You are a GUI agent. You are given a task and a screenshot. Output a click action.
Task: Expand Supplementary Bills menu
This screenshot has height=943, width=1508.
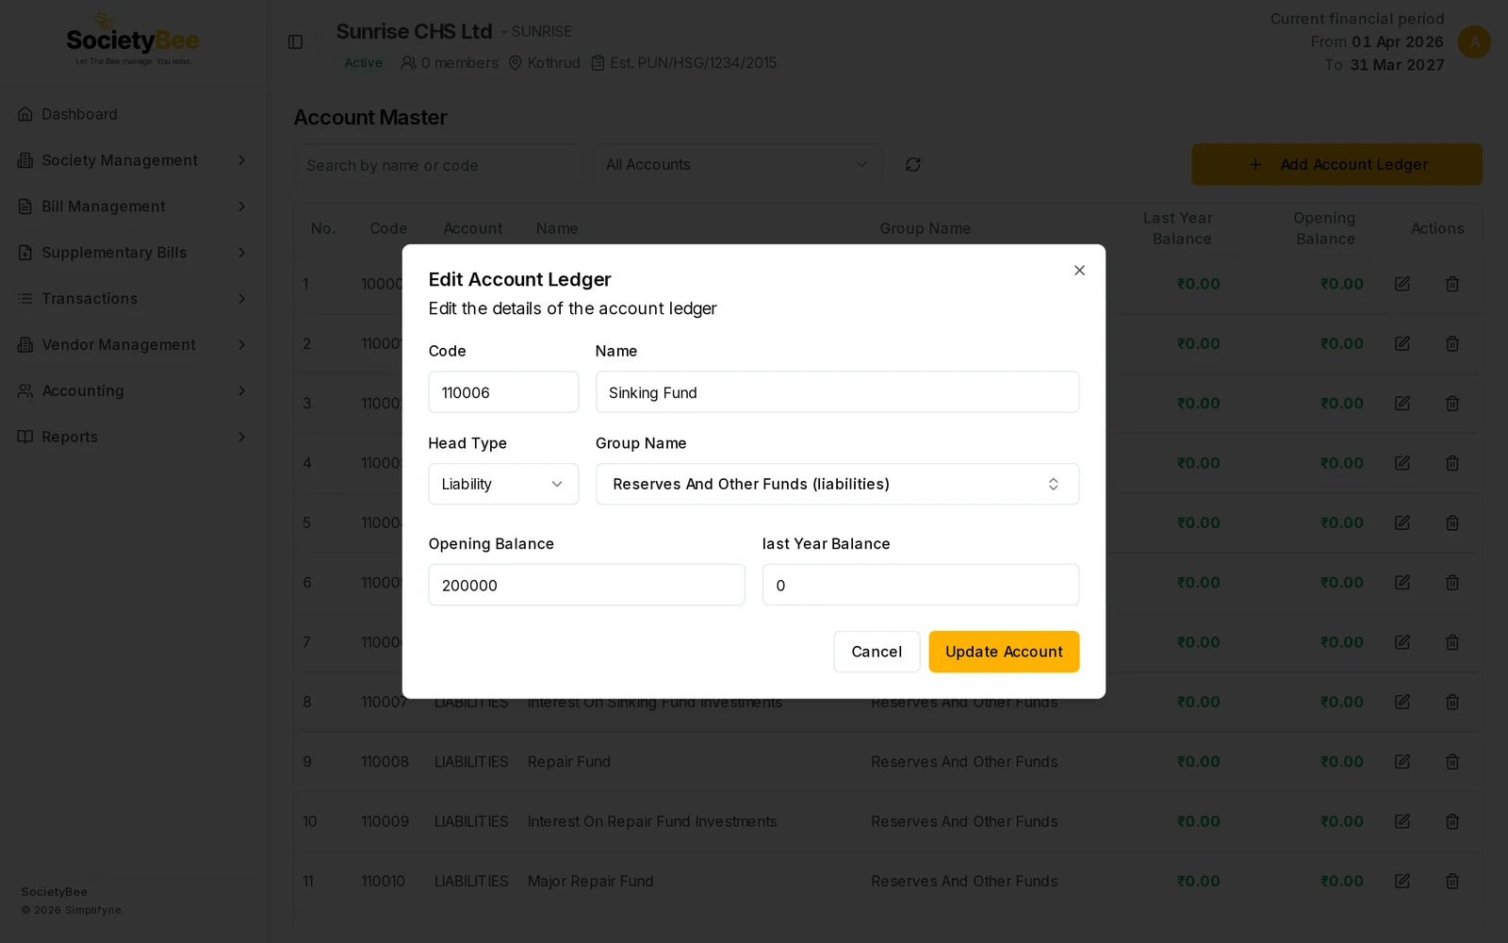click(132, 253)
